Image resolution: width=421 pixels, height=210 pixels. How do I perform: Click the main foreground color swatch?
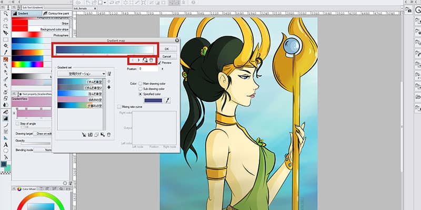(4, 164)
